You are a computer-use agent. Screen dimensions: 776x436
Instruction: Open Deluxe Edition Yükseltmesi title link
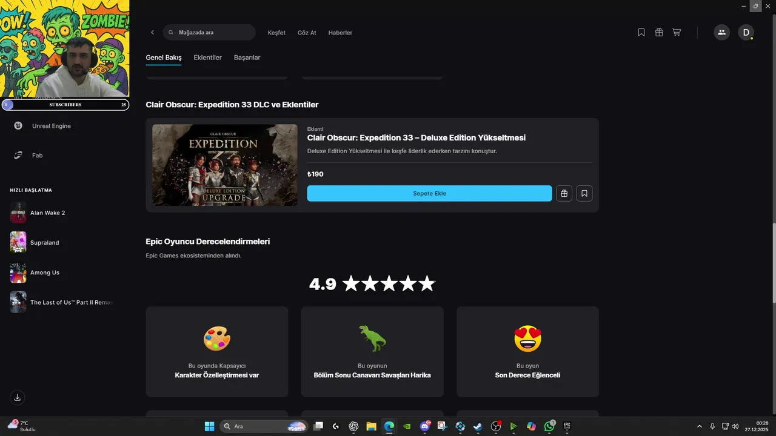tap(416, 138)
